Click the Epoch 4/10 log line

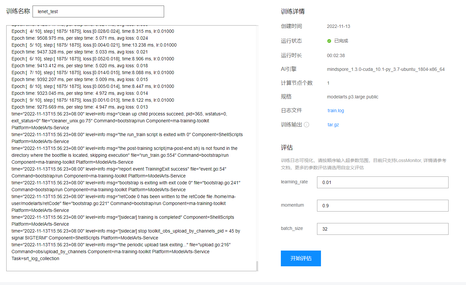pos(93,31)
